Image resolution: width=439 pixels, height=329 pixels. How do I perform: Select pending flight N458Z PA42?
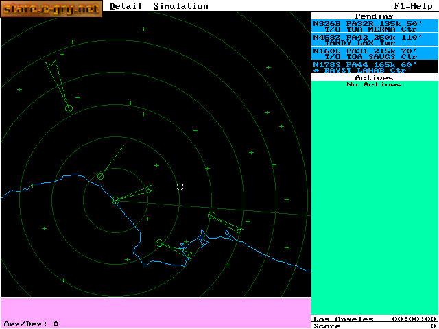click(x=375, y=40)
